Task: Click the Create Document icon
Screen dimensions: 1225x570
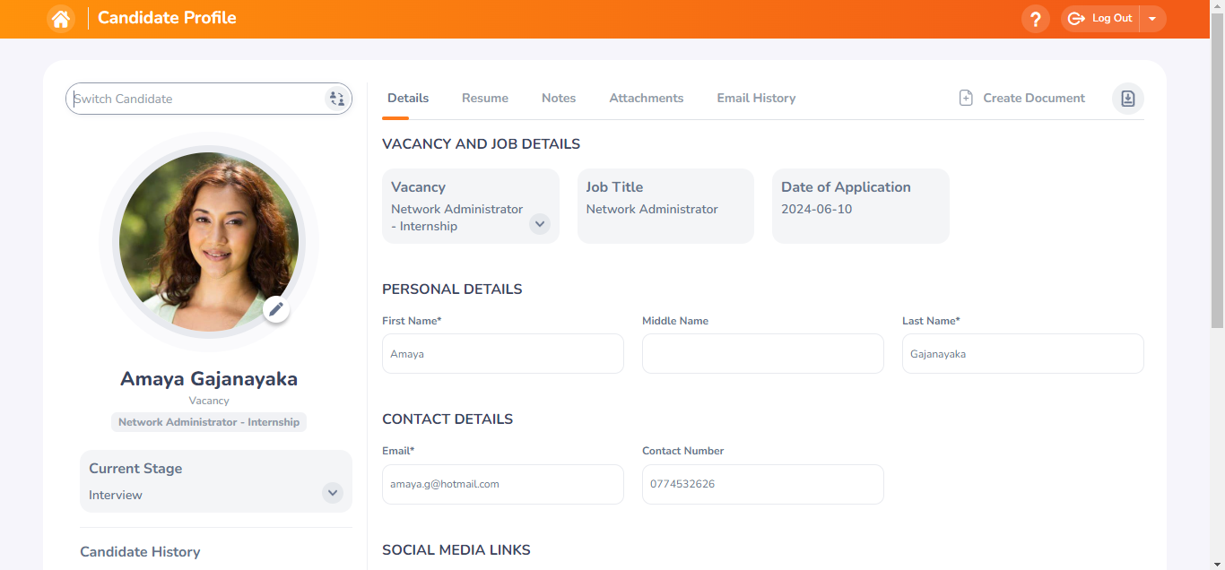Action: point(966,97)
